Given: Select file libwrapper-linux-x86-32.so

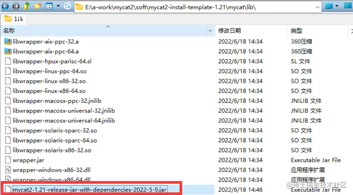Looking at the screenshot, I should point(49,81).
